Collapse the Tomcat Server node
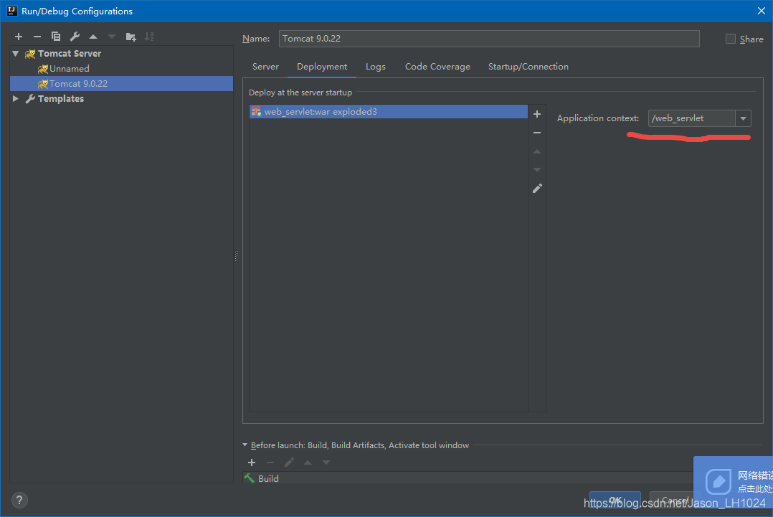Screen dimensions: 773x517 point(15,53)
